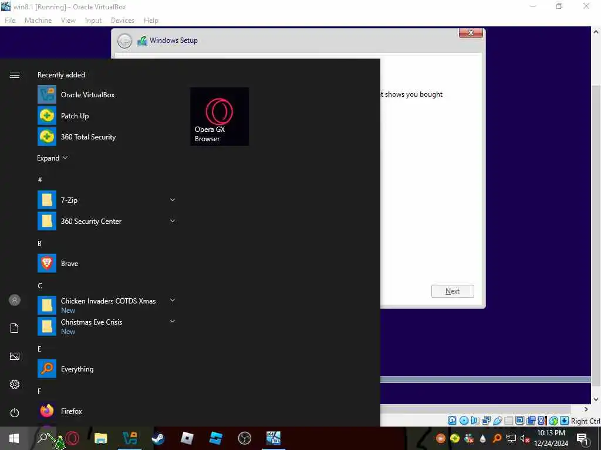This screenshot has width=601, height=450.
Task: Click VirtualBox recording status indicator
Action: click(531, 421)
